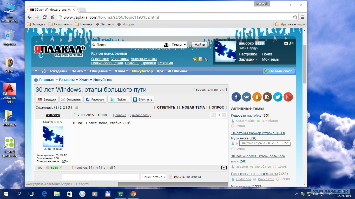355x199 pixels.
Task: Click the Yaplakal logo
Action: (60, 51)
